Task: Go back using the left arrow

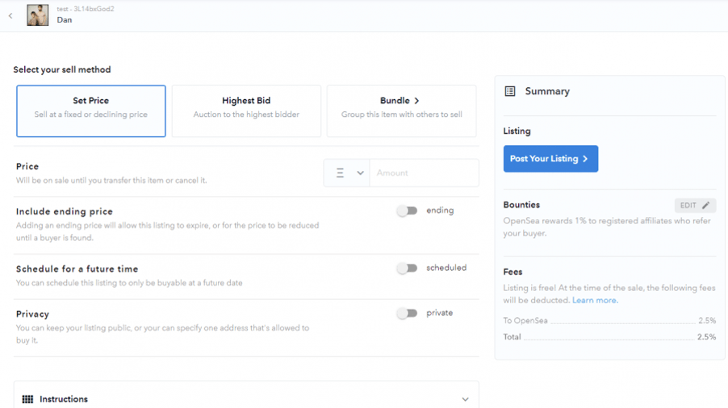Action: [x=10, y=16]
